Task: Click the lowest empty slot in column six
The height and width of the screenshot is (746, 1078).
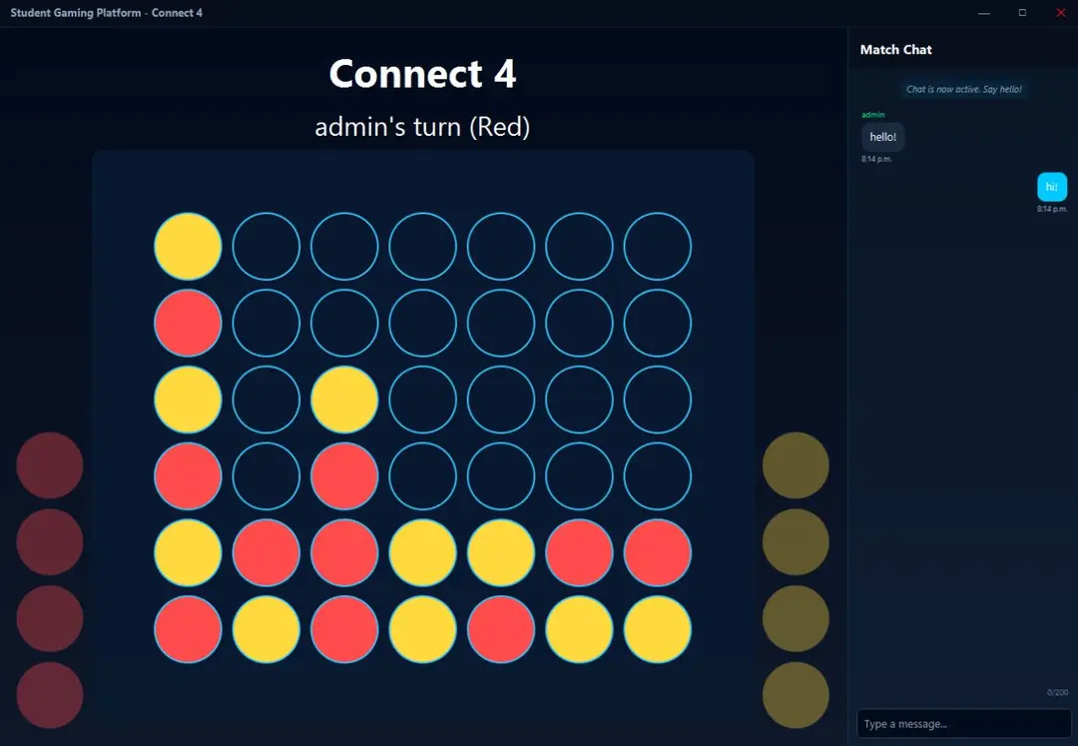Action: [580, 475]
